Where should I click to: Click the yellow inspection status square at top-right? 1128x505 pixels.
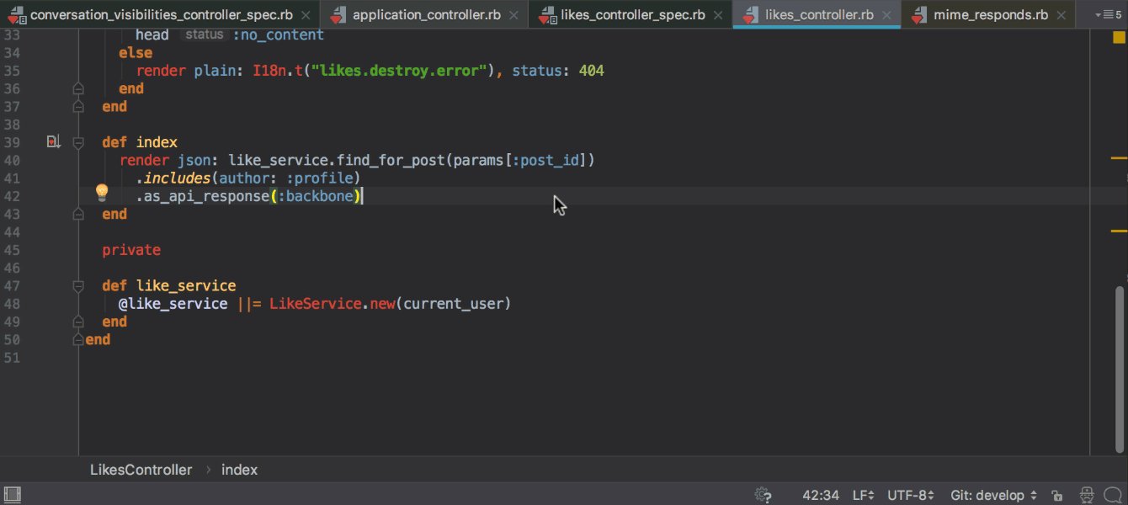1119,38
